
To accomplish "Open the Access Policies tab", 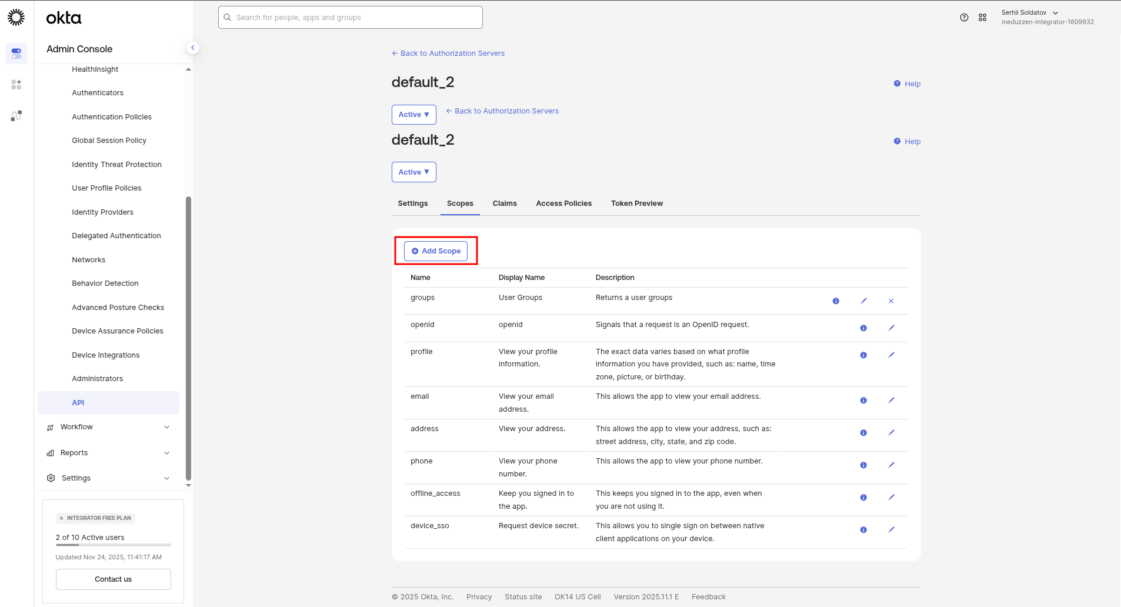I will pos(564,204).
